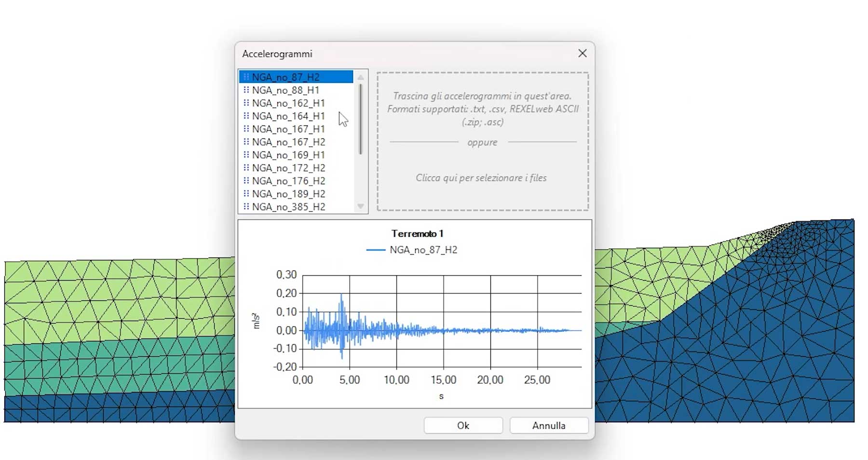Click the grip icon beside NGA_no_172_H2

(246, 168)
